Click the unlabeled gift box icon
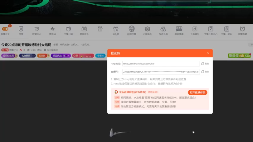 coord(100,29)
